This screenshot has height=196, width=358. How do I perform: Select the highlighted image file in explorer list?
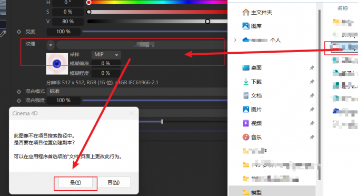344,47
